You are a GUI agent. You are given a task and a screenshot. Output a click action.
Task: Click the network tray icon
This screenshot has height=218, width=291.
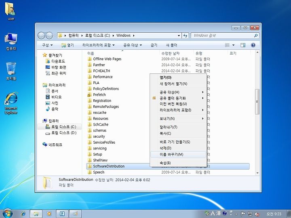tap(250, 214)
